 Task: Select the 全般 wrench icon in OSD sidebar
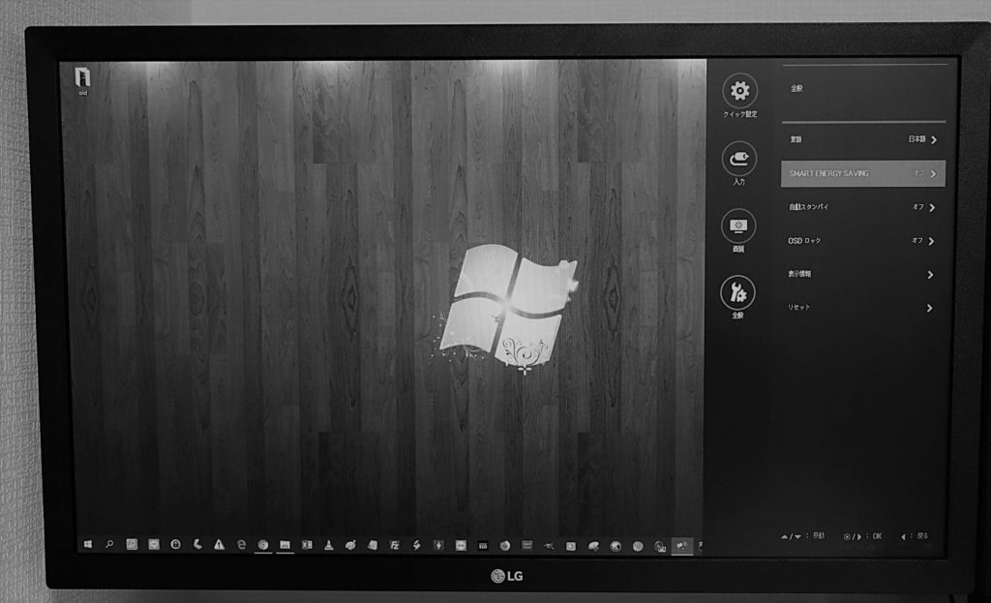(737, 292)
